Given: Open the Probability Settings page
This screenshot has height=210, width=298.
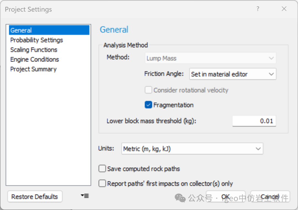Looking at the screenshot, I should (36, 40).
